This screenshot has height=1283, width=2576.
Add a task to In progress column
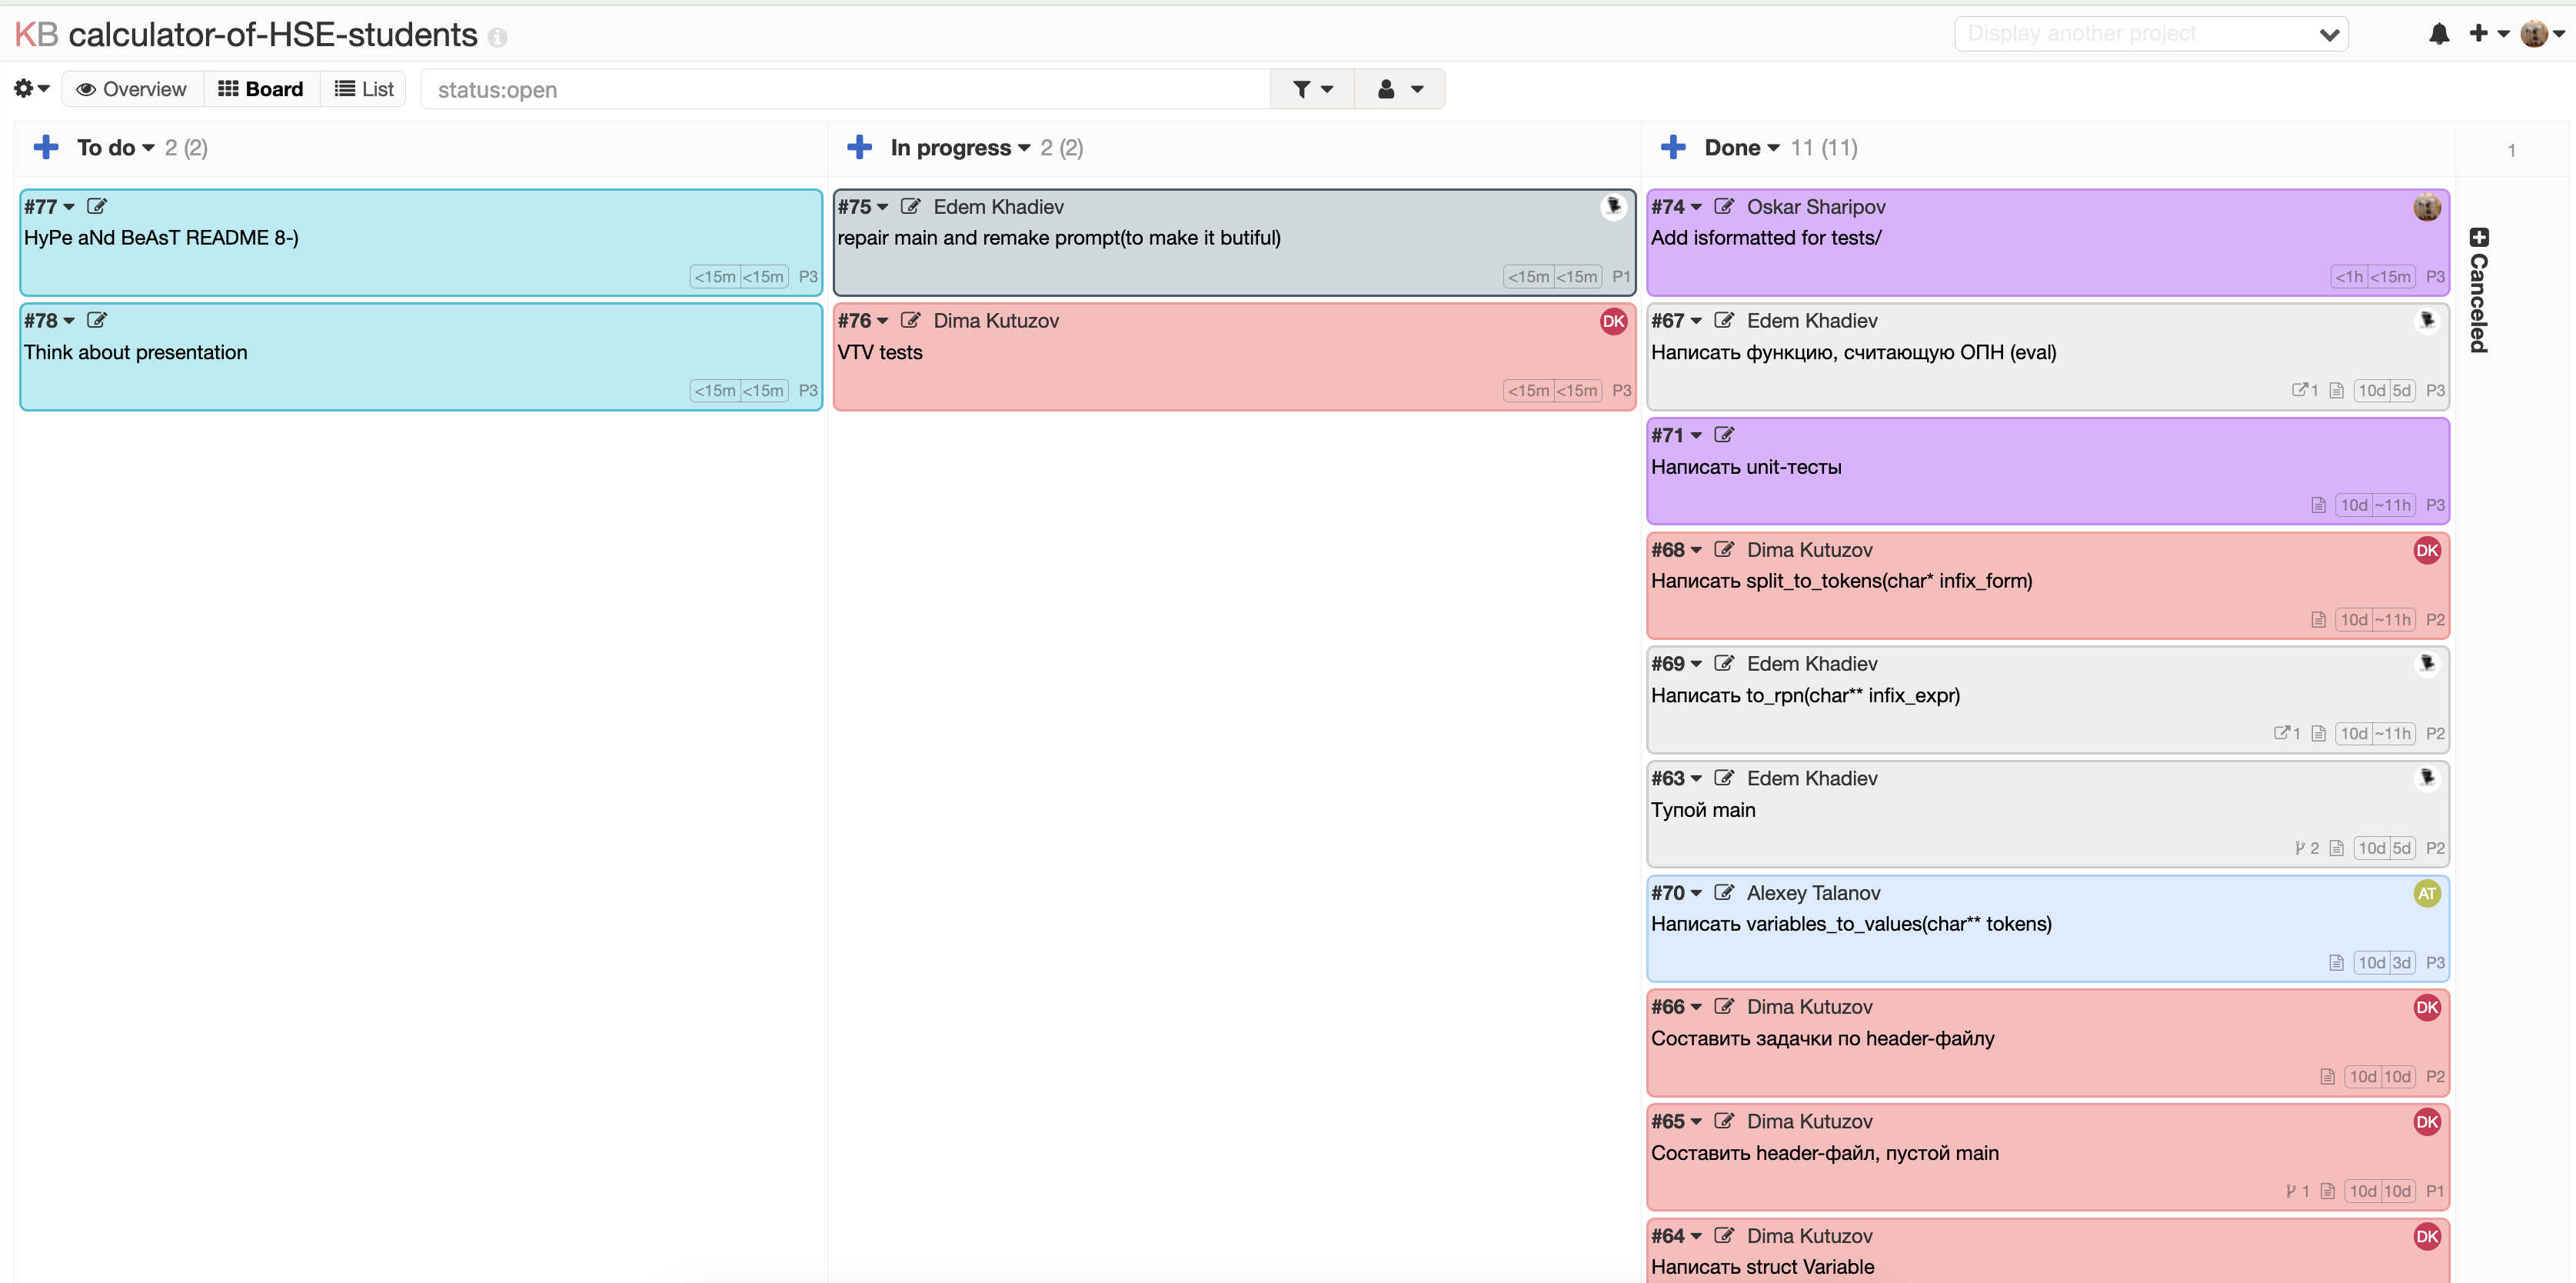pos(859,148)
